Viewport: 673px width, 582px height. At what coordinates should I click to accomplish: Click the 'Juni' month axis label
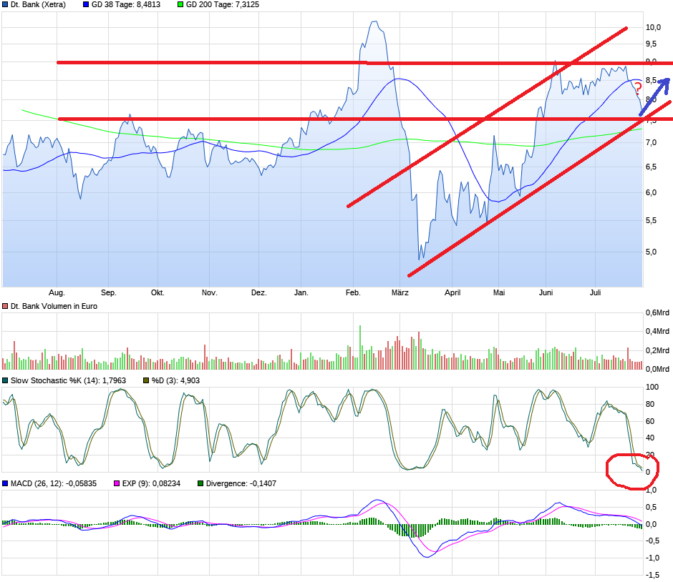[x=546, y=292]
